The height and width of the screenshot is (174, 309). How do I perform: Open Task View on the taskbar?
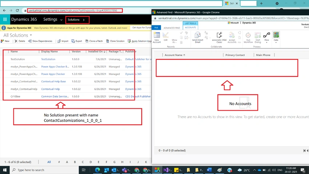point(84,170)
